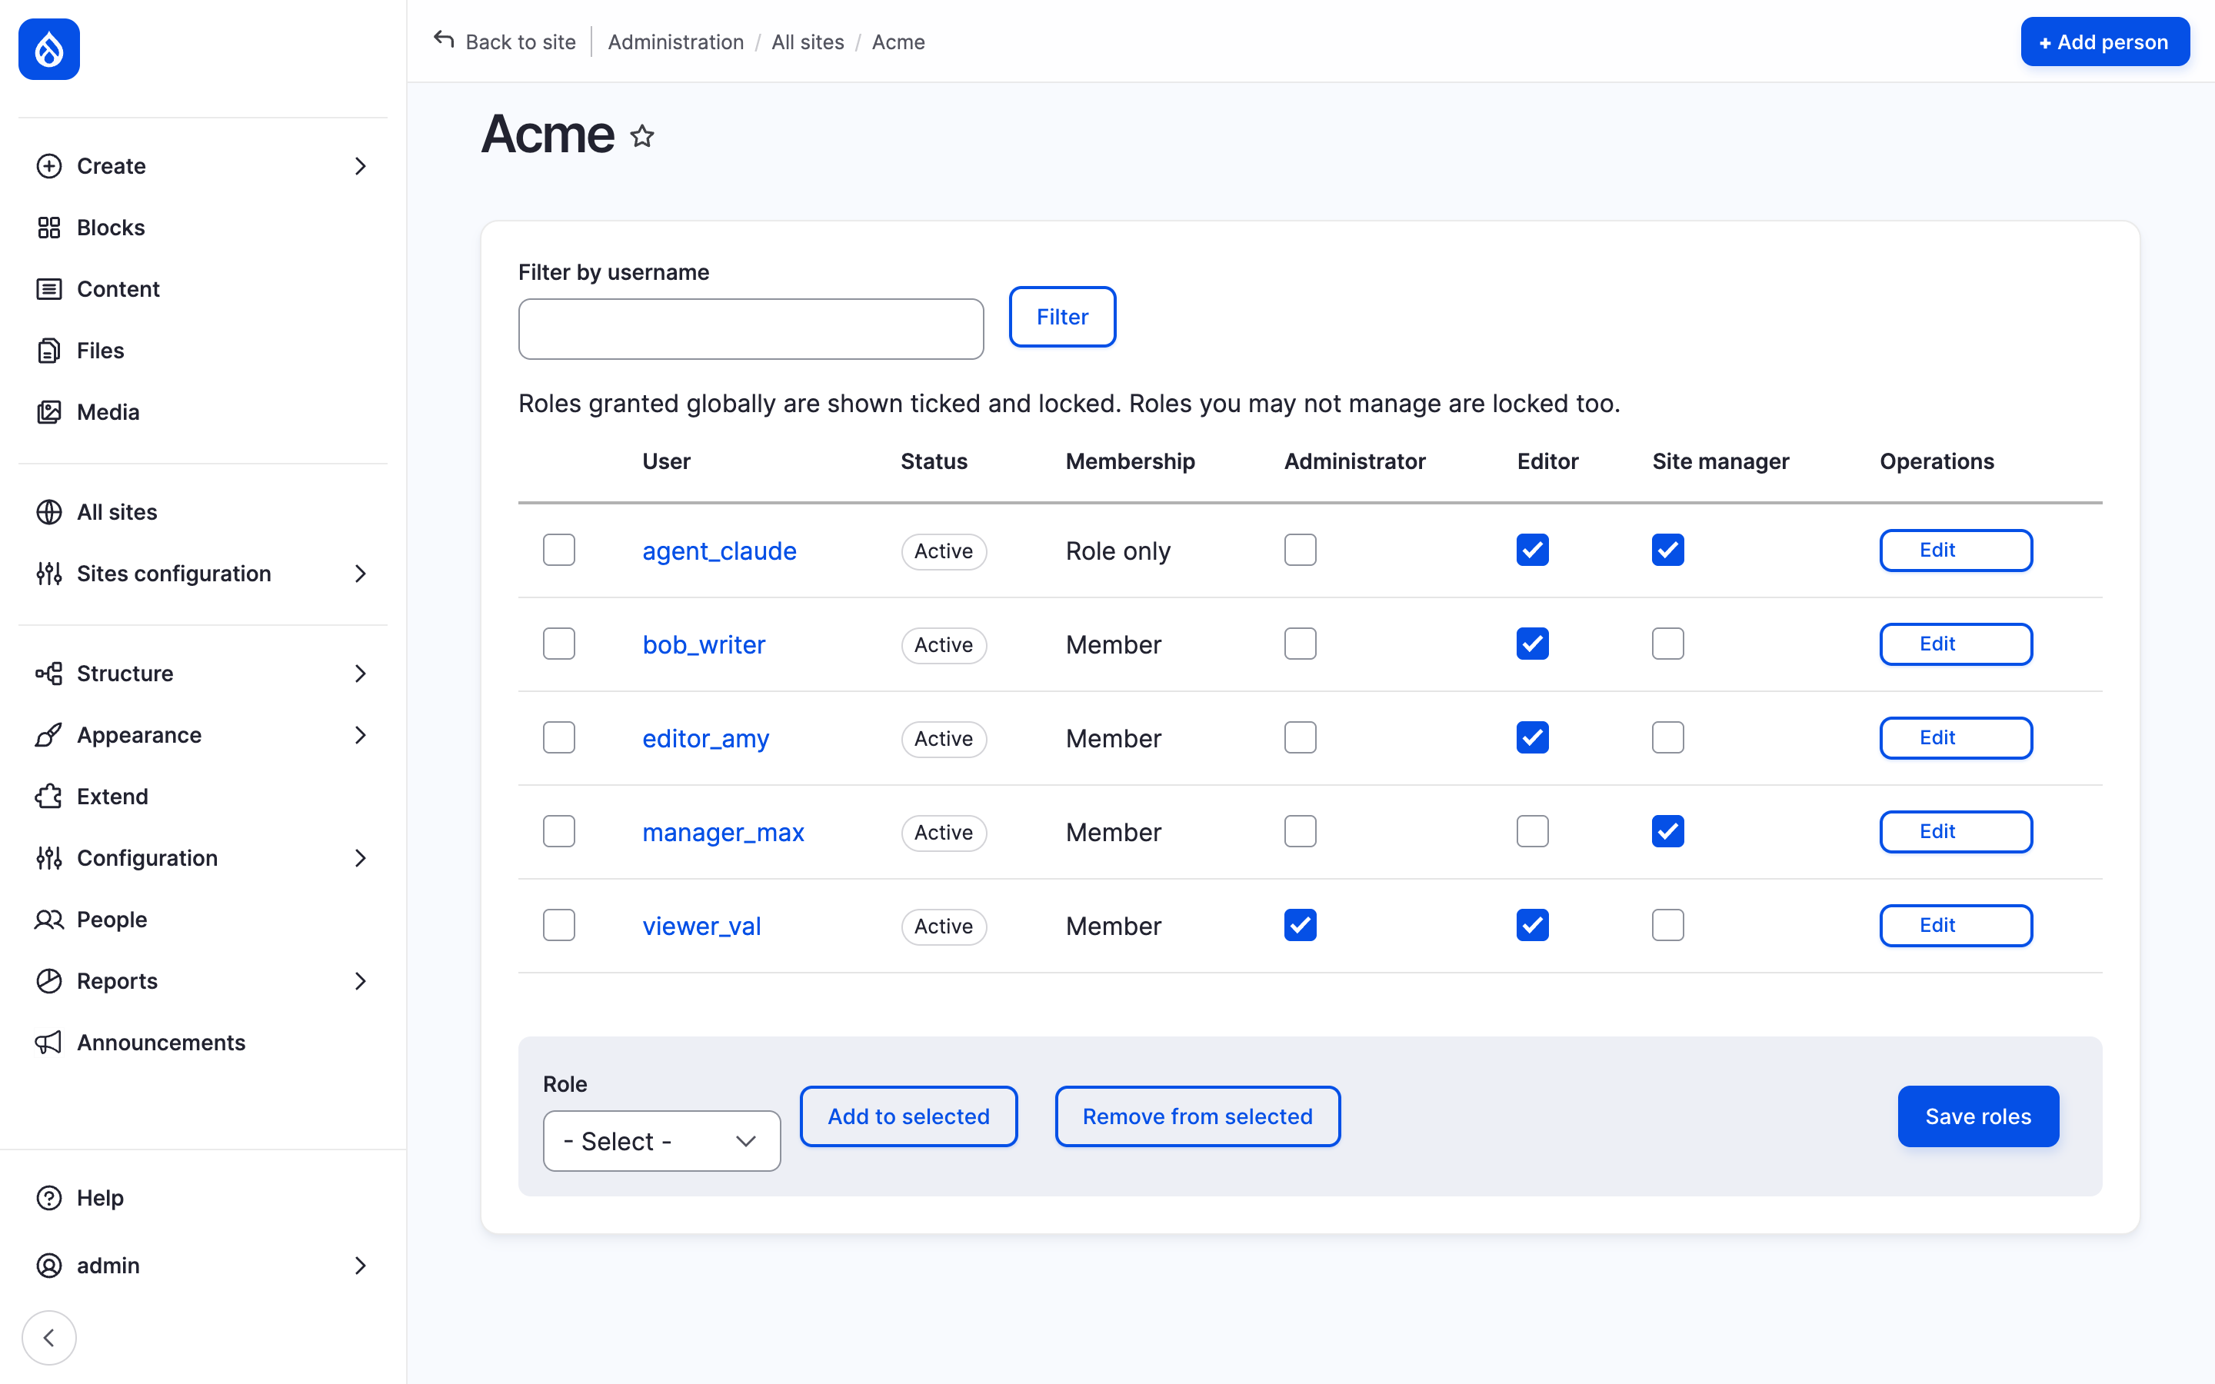Expand the Create submenu chevron
The image size is (2215, 1384).
361,165
